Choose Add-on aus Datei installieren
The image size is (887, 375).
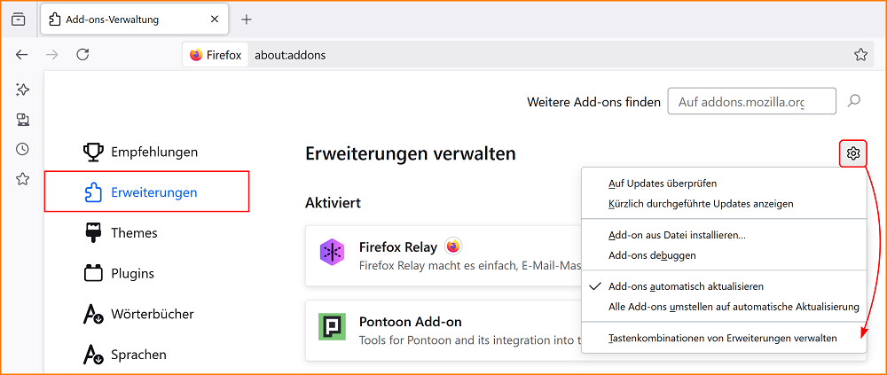[x=724, y=235]
